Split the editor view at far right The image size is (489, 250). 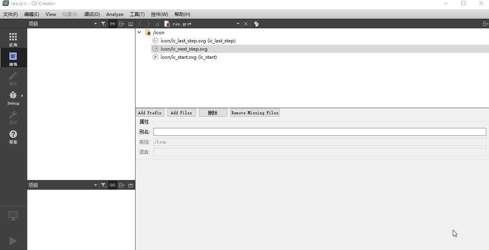tap(485, 24)
